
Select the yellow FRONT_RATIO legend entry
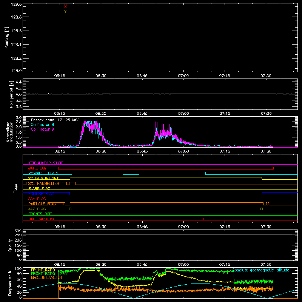[43, 270]
